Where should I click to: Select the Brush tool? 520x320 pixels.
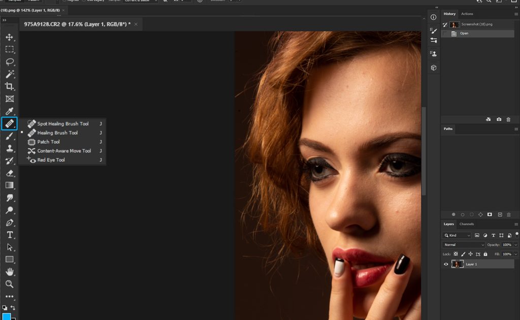click(x=9, y=136)
